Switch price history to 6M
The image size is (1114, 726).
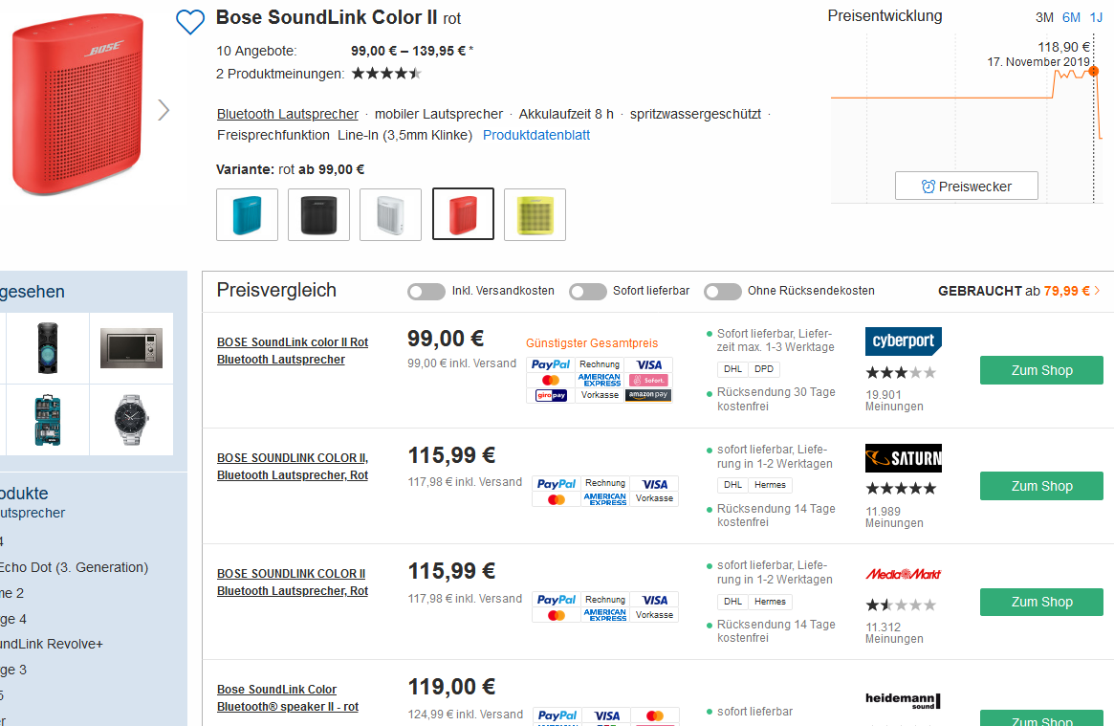(x=1071, y=17)
